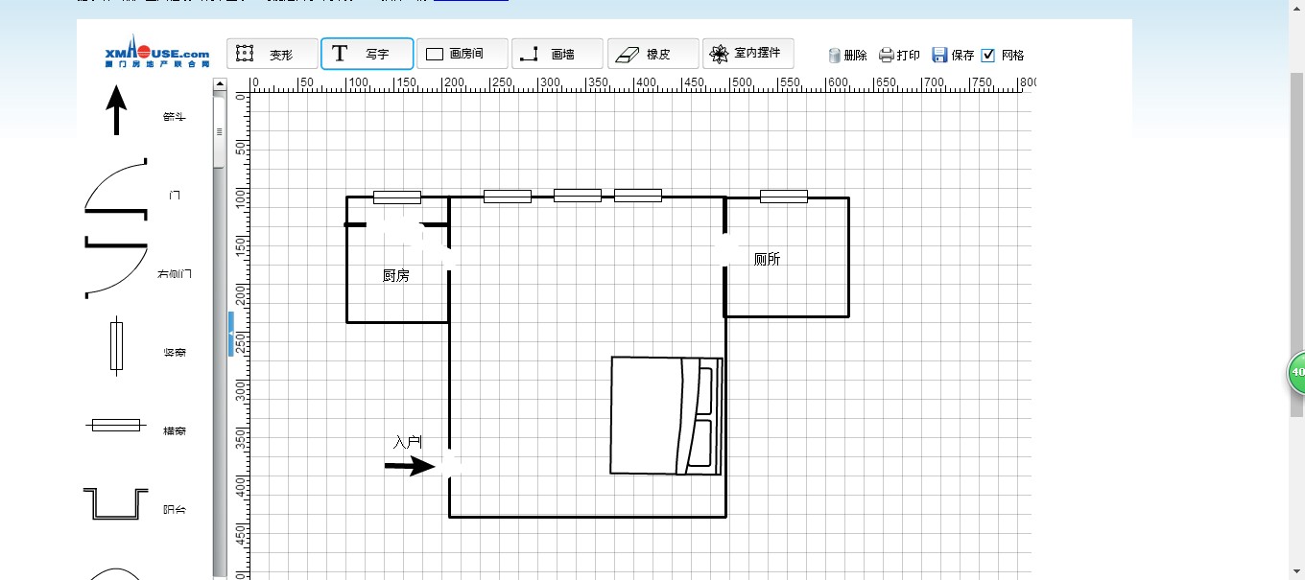Image resolution: width=1305 pixels, height=580 pixels.
Task: Pick the 橡皮 eraser tool
Action: [x=652, y=54]
